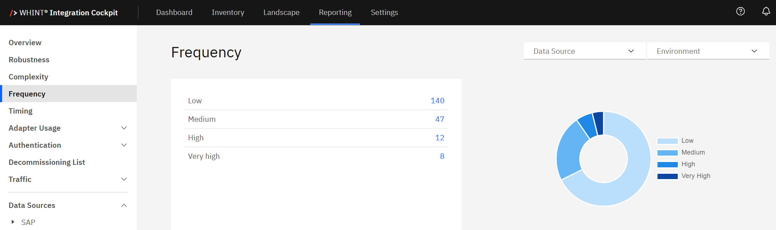Open the Data Source dropdown
The image size is (776, 230).
pos(584,51)
